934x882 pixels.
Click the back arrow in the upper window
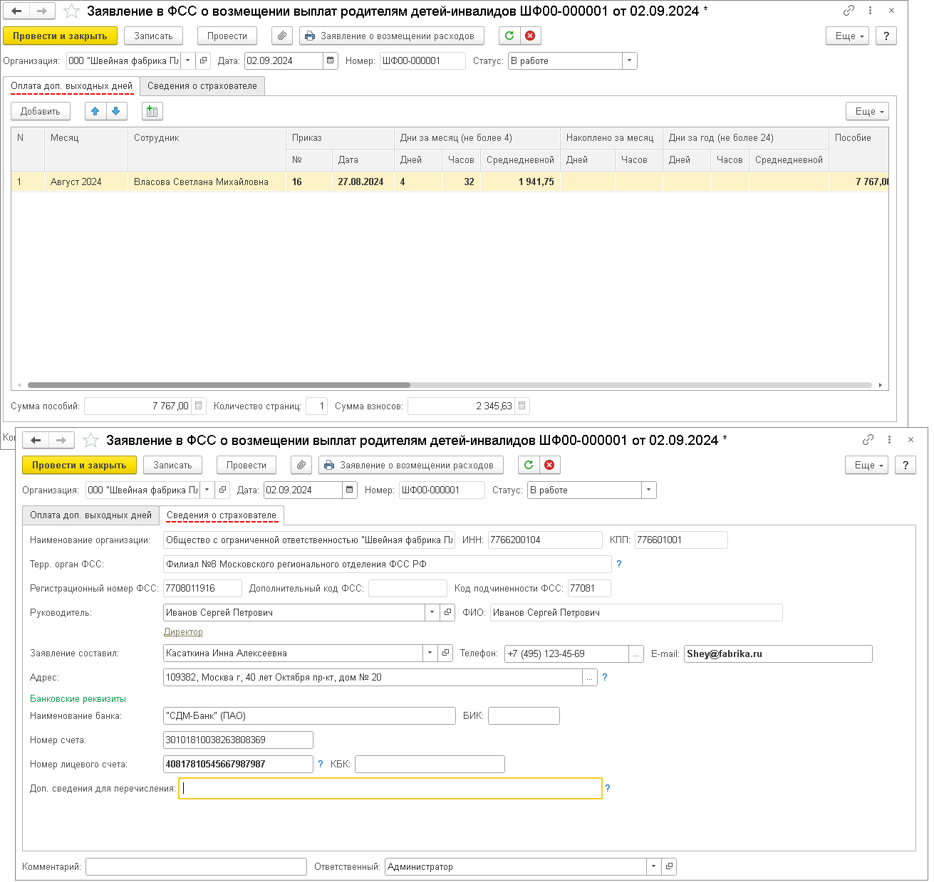point(16,11)
